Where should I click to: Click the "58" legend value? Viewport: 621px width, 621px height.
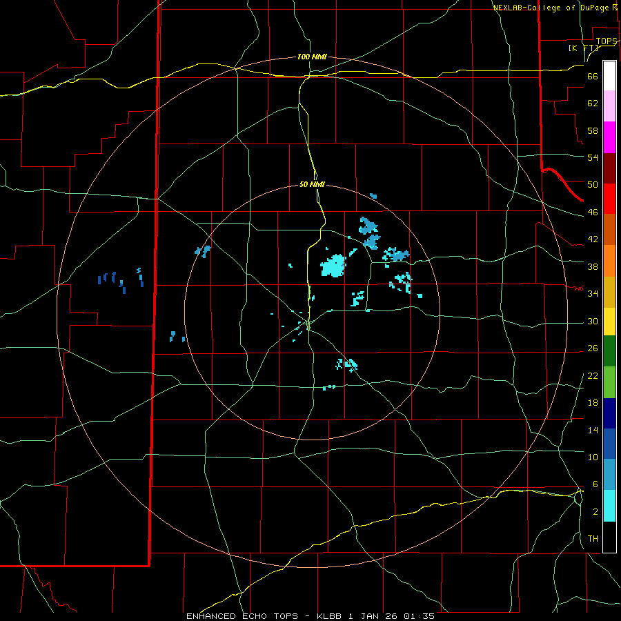pos(593,130)
